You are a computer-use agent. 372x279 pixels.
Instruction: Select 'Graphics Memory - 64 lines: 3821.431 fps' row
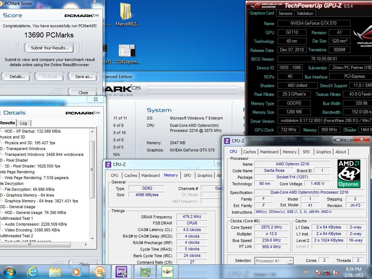(41, 201)
